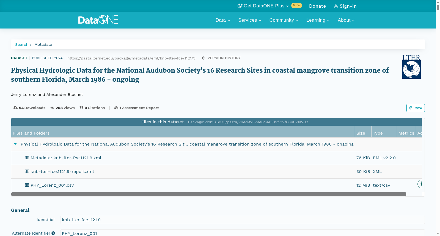The width and height of the screenshot is (440, 236).
Task: Click the person icon beside Sign-in
Action: 336,6
